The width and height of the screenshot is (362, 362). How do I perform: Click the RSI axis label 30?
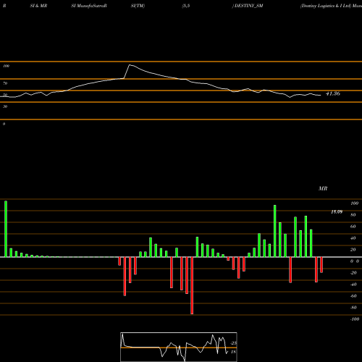coord(5,106)
